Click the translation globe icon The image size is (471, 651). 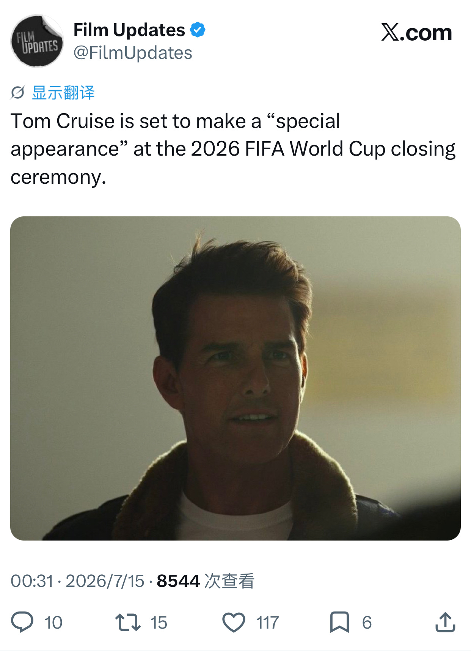click(x=17, y=93)
